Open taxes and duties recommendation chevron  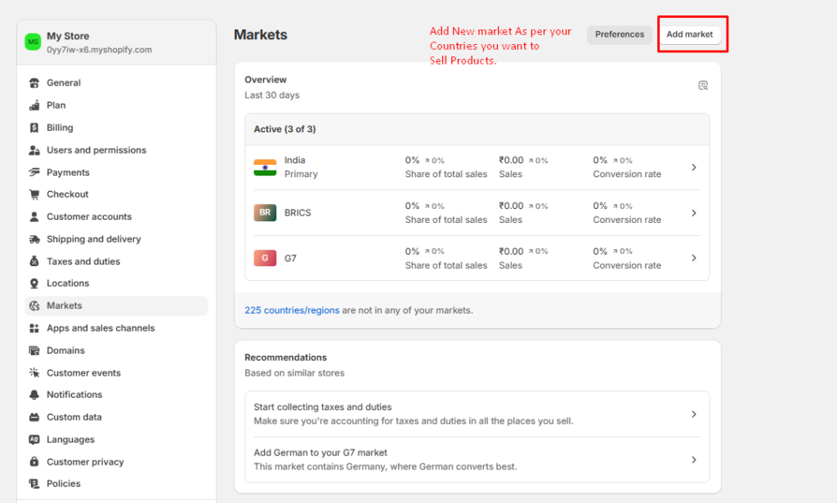pyautogui.click(x=694, y=414)
